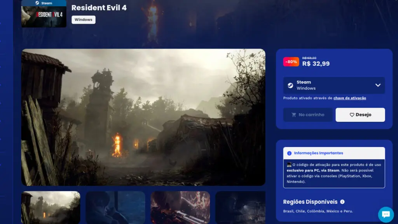Screen dimensions: 398x224
Task: Select the dark fourth screenshot thumbnail
Action: coord(240,208)
